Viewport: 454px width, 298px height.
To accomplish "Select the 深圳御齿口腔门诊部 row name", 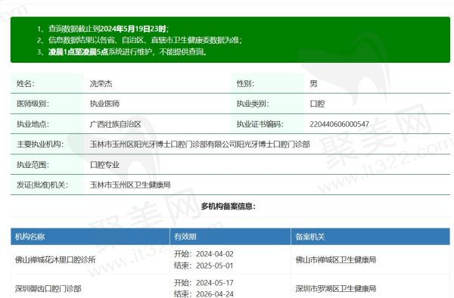I will tap(48, 288).
